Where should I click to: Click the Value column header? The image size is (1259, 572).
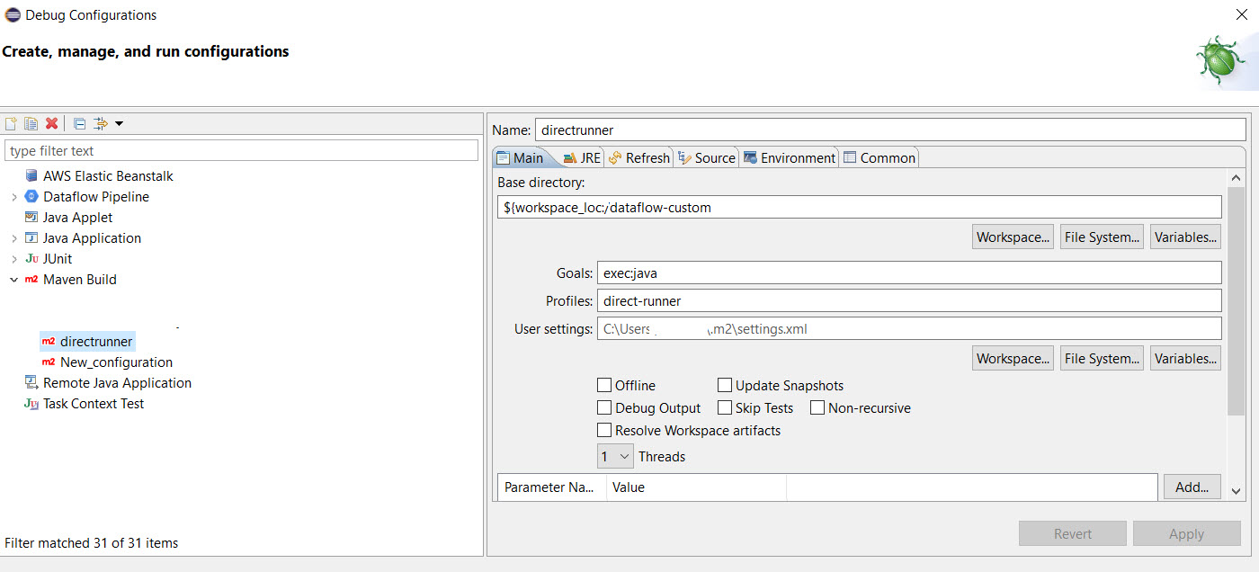pyautogui.click(x=696, y=487)
